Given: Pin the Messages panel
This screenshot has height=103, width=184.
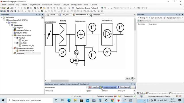Looking at the screenshot, I should tap(132, 84).
